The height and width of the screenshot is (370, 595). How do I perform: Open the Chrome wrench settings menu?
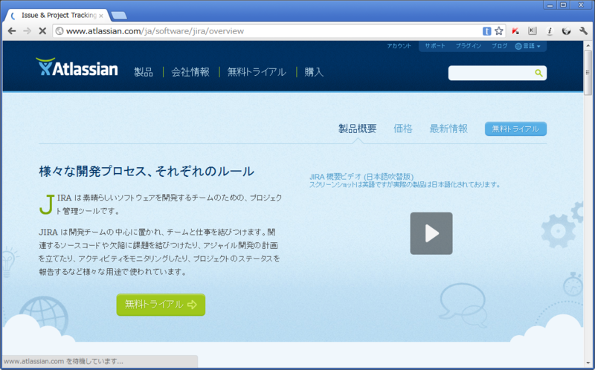point(583,31)
